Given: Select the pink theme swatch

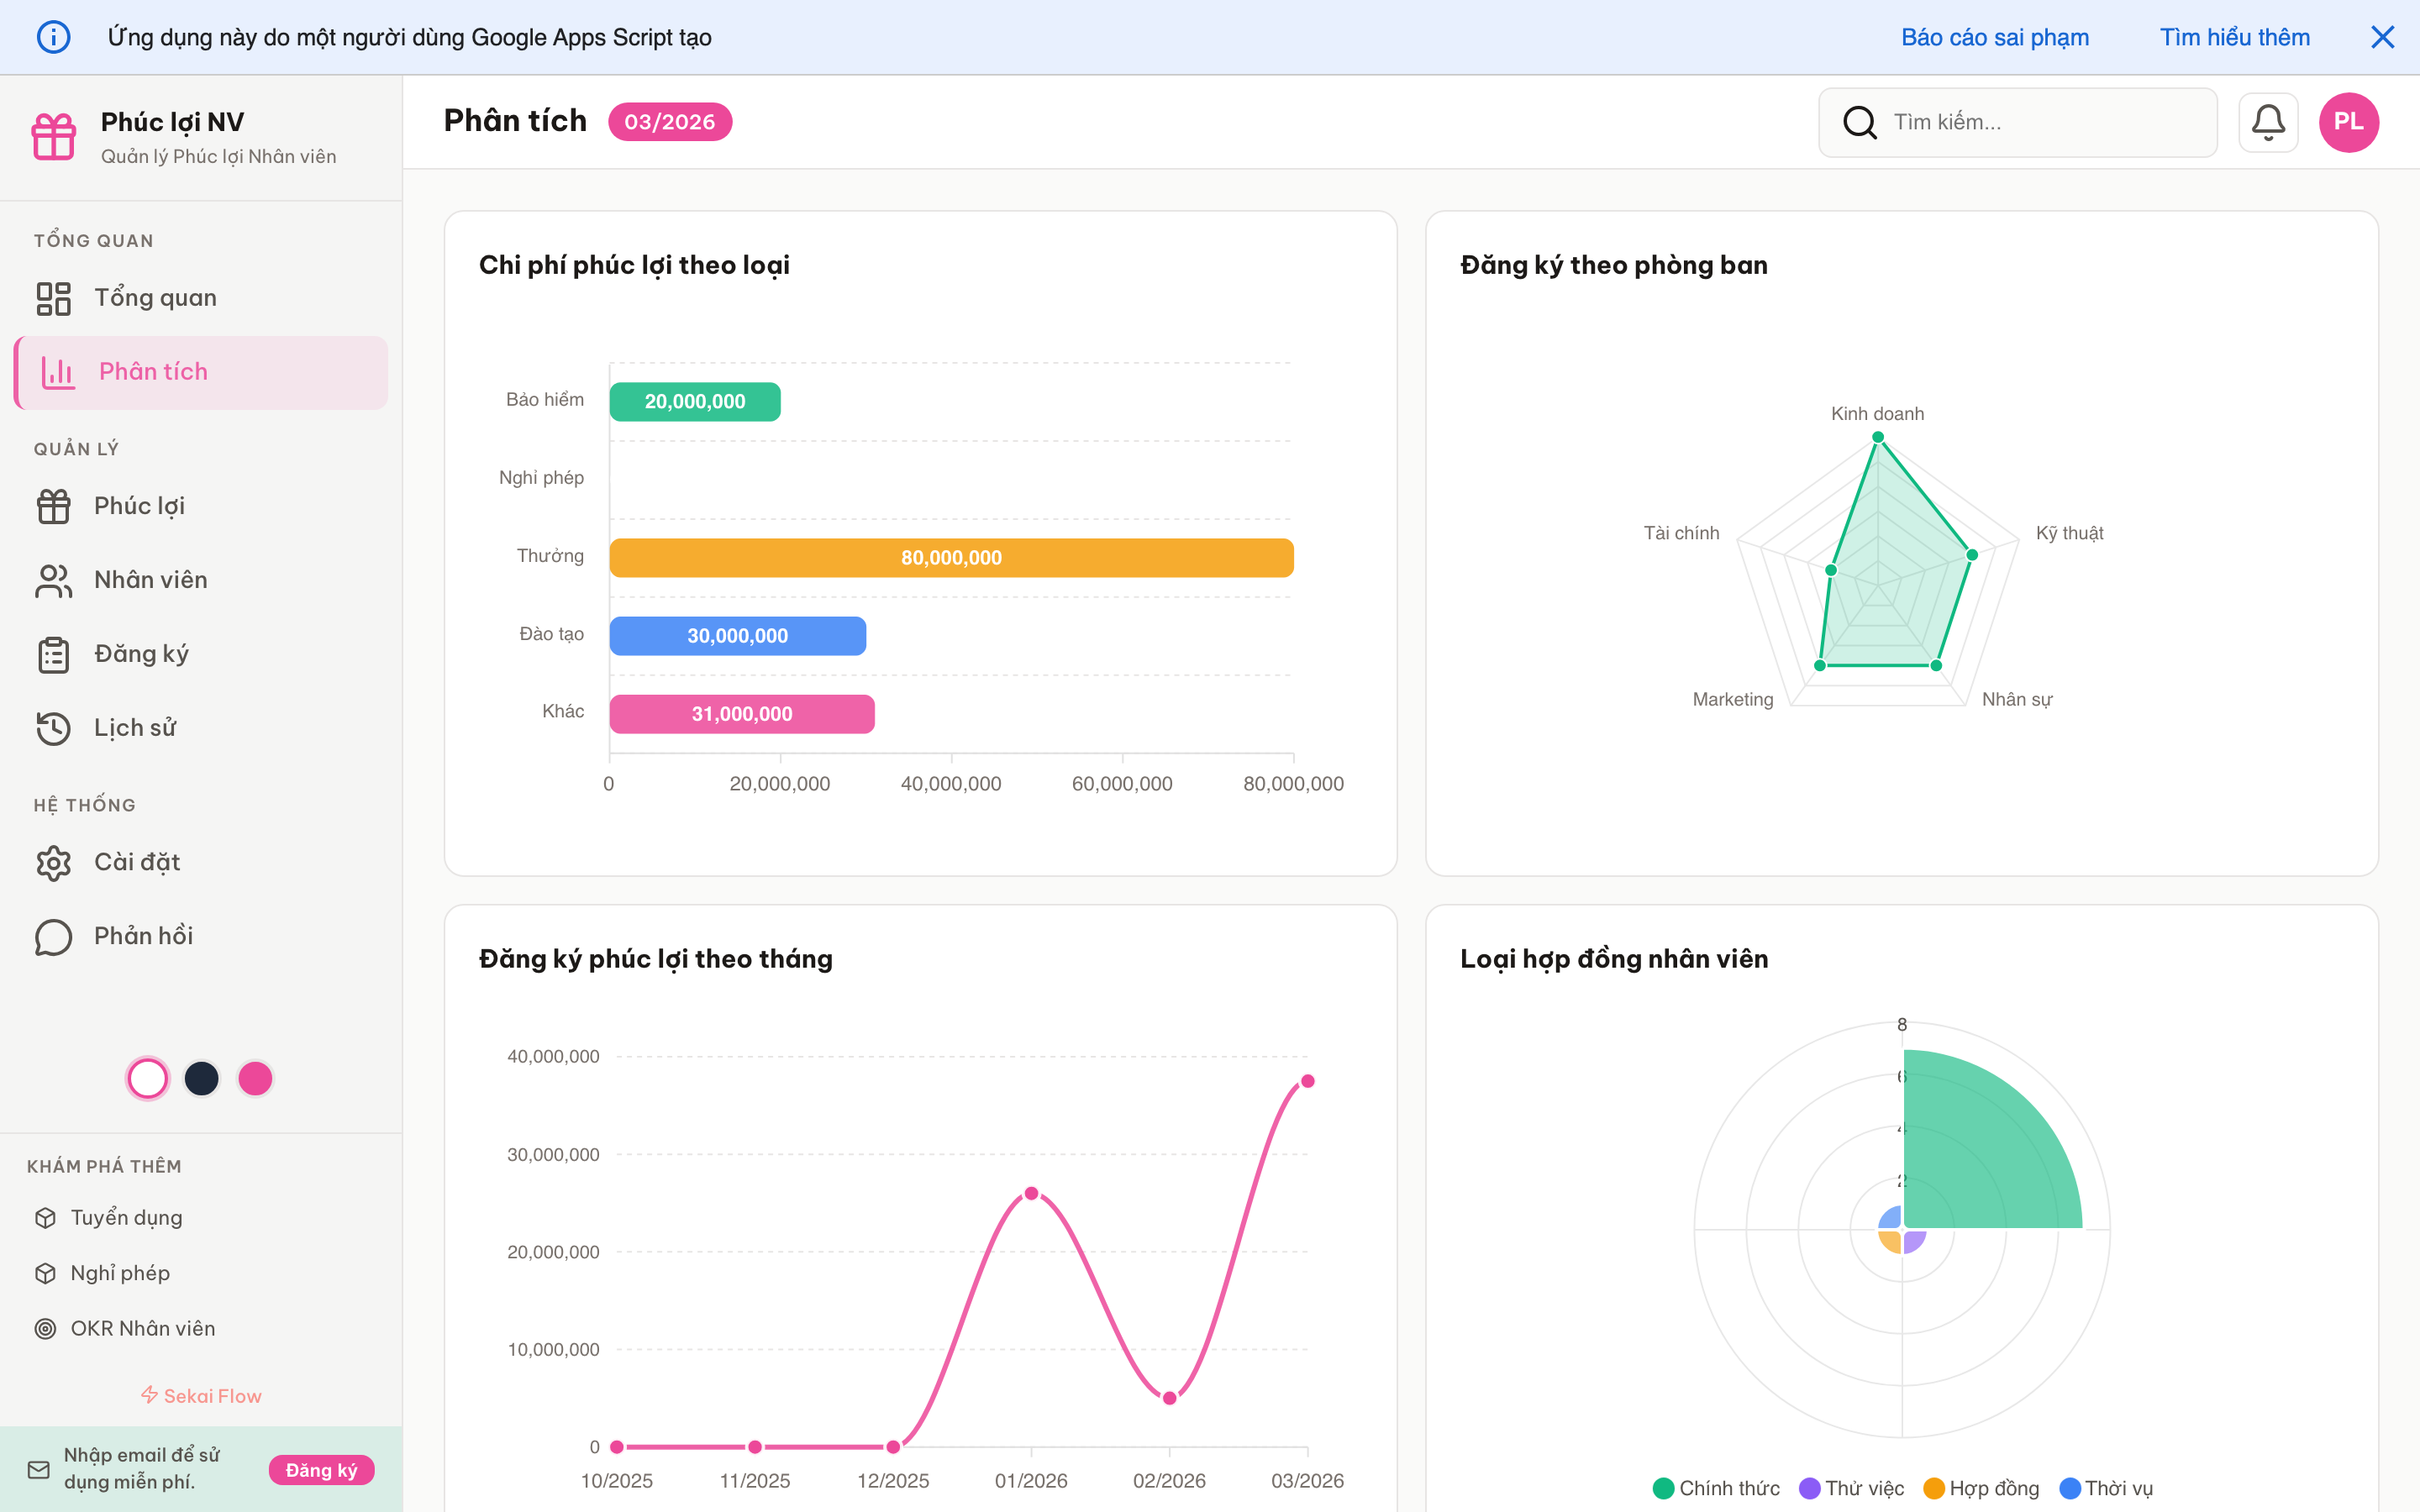Looking at the screenshot, I should pyautogui.click(x=255, y=1078).
